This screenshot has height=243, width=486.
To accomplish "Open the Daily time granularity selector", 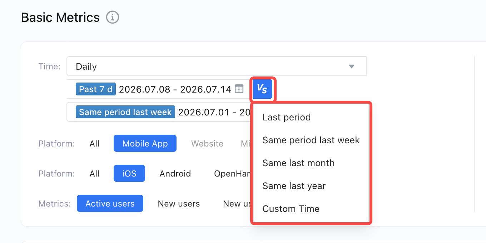I will (217, 66).
